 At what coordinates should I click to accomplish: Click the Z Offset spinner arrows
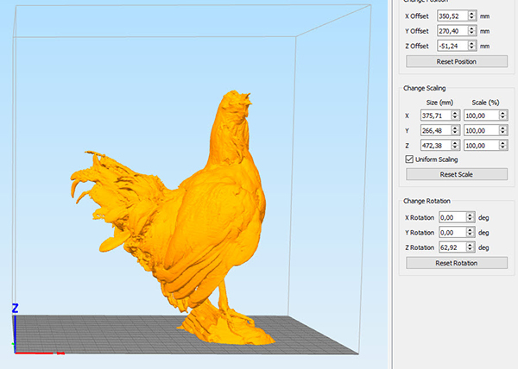471,46
